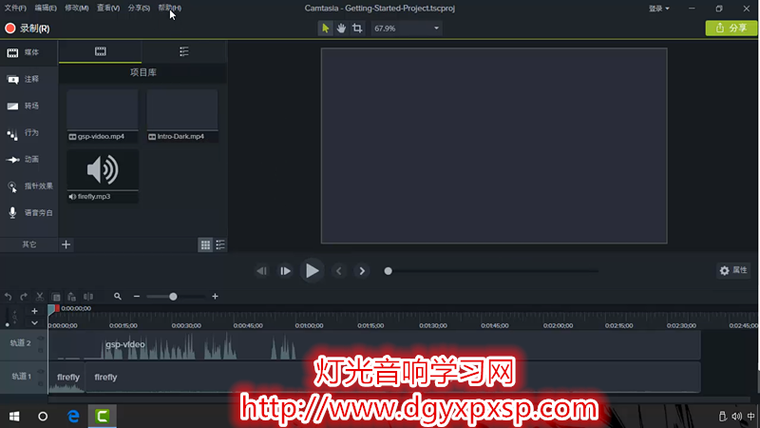Open the 登录 sign-in dropdown
760x428 pixels.
tap(659, 9)
